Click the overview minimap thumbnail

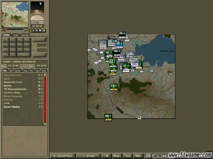[15, 14]
